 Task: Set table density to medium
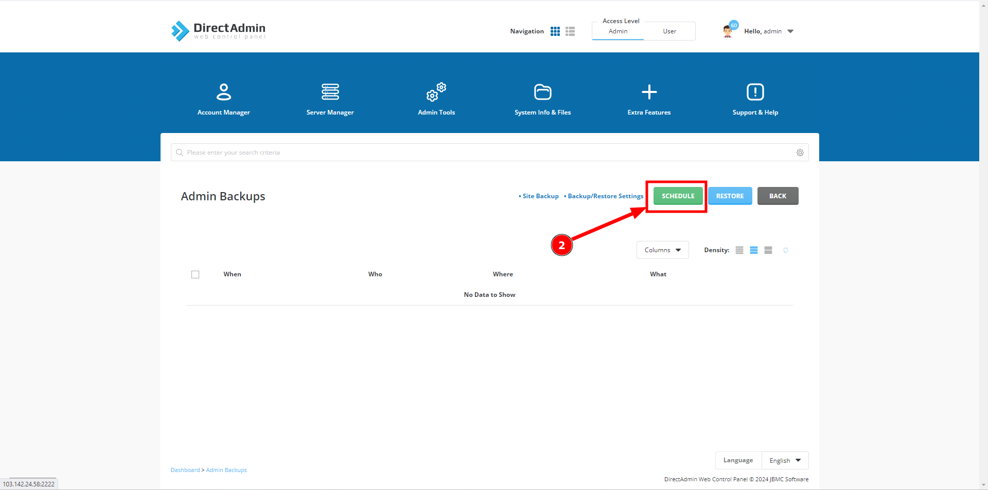(x=754, y=250)
